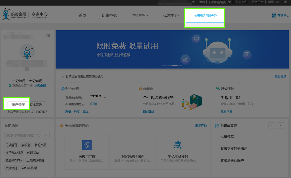The width and height of the screenshot is (291, 178).
Task: Click 转账到银行账户 in 你可能需要
Action: (232, 160)
